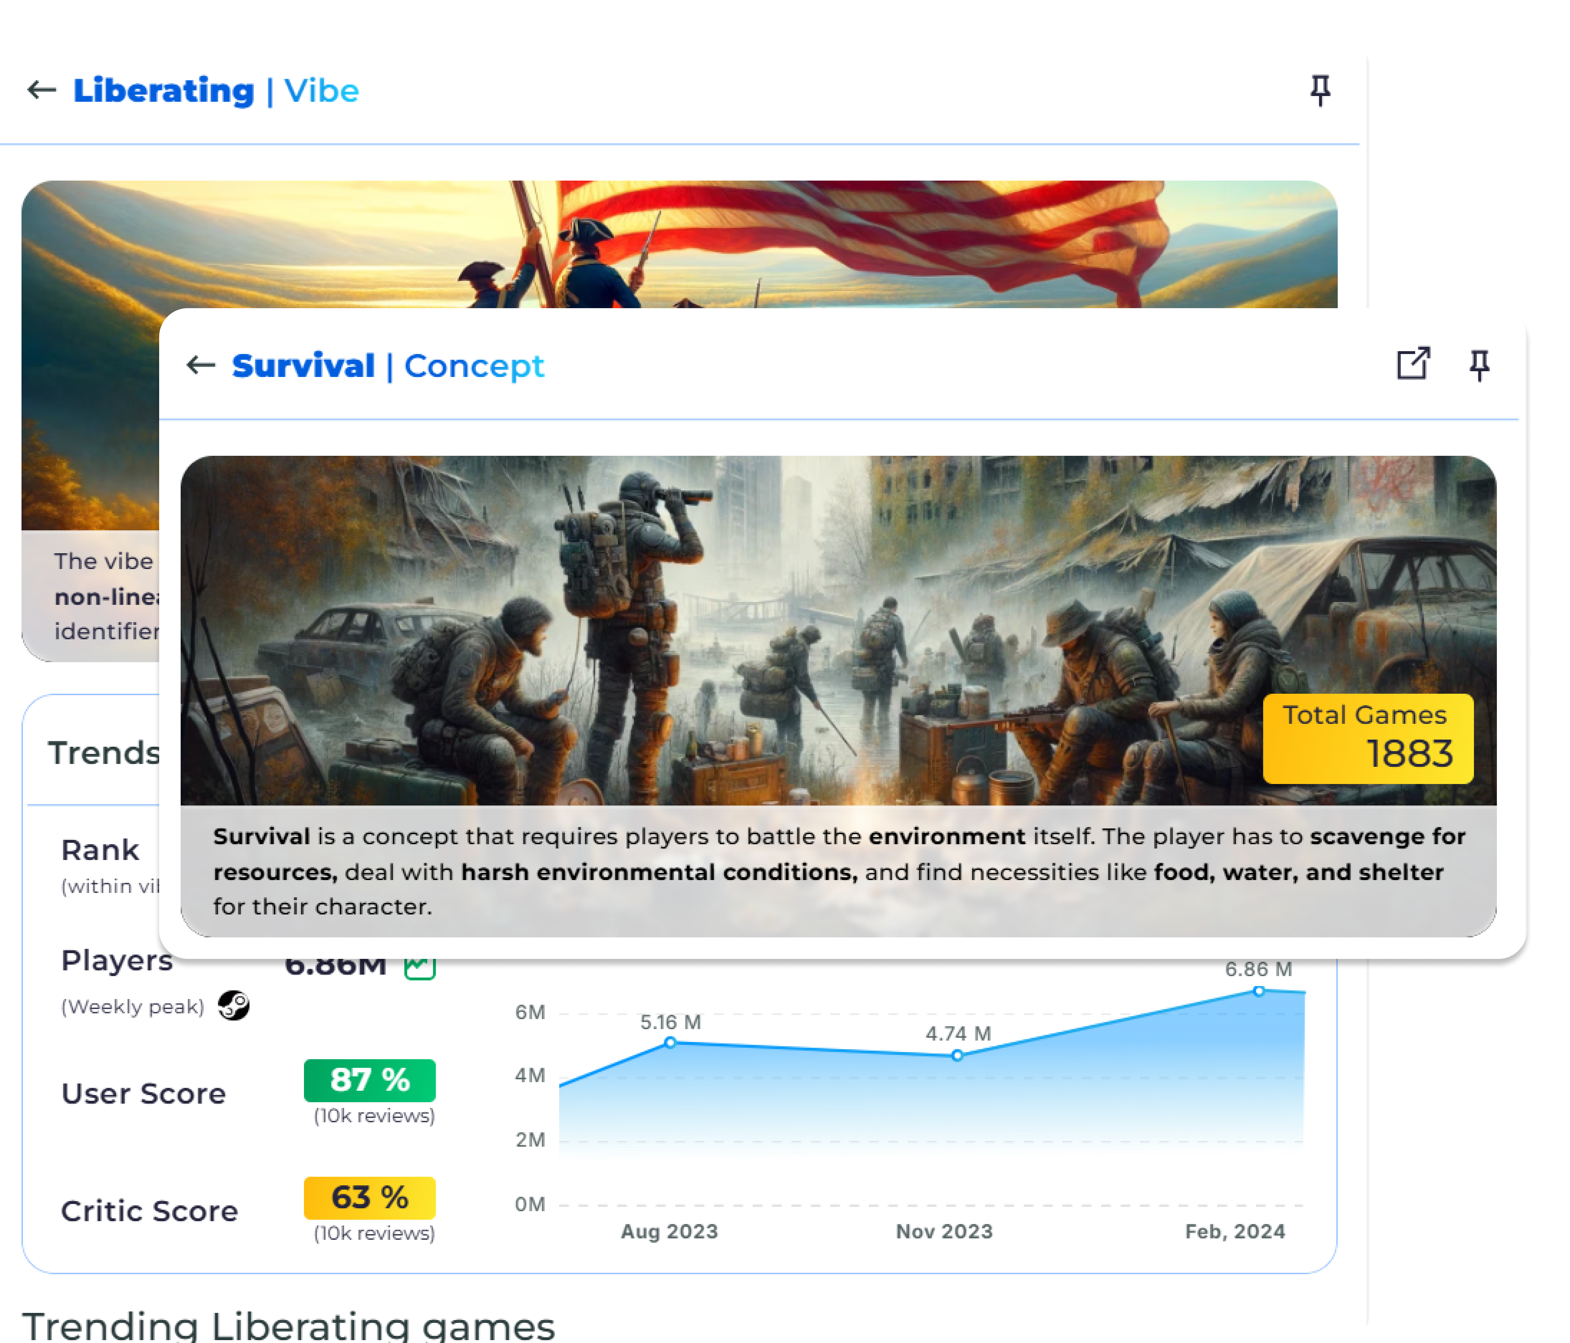Screen dimensions: 1570x1343
Task: Select the 6.86 M chart data point
Action: click(x=1259, y=991)
